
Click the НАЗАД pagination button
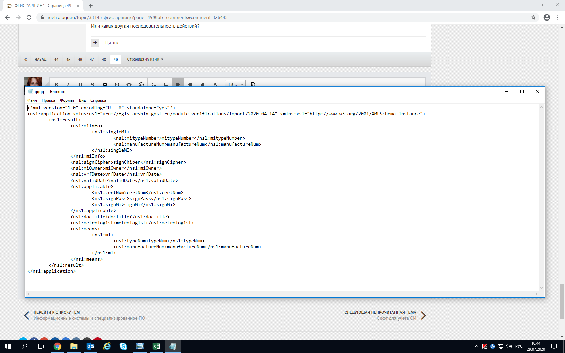(x=40, y=60)
